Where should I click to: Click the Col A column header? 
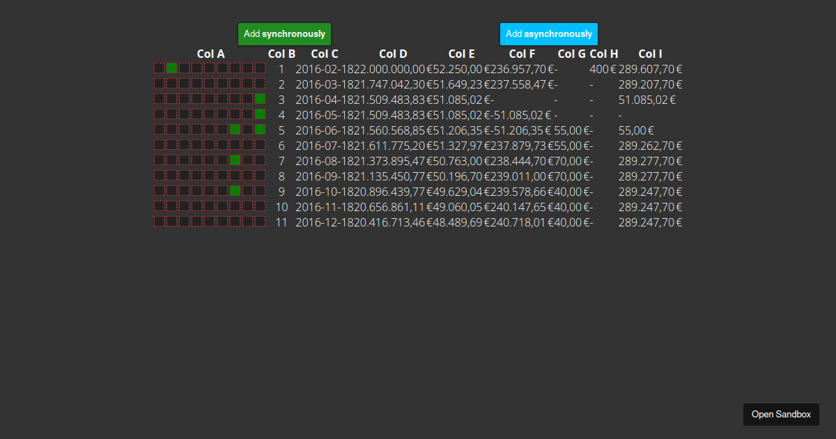click(210, 53)
